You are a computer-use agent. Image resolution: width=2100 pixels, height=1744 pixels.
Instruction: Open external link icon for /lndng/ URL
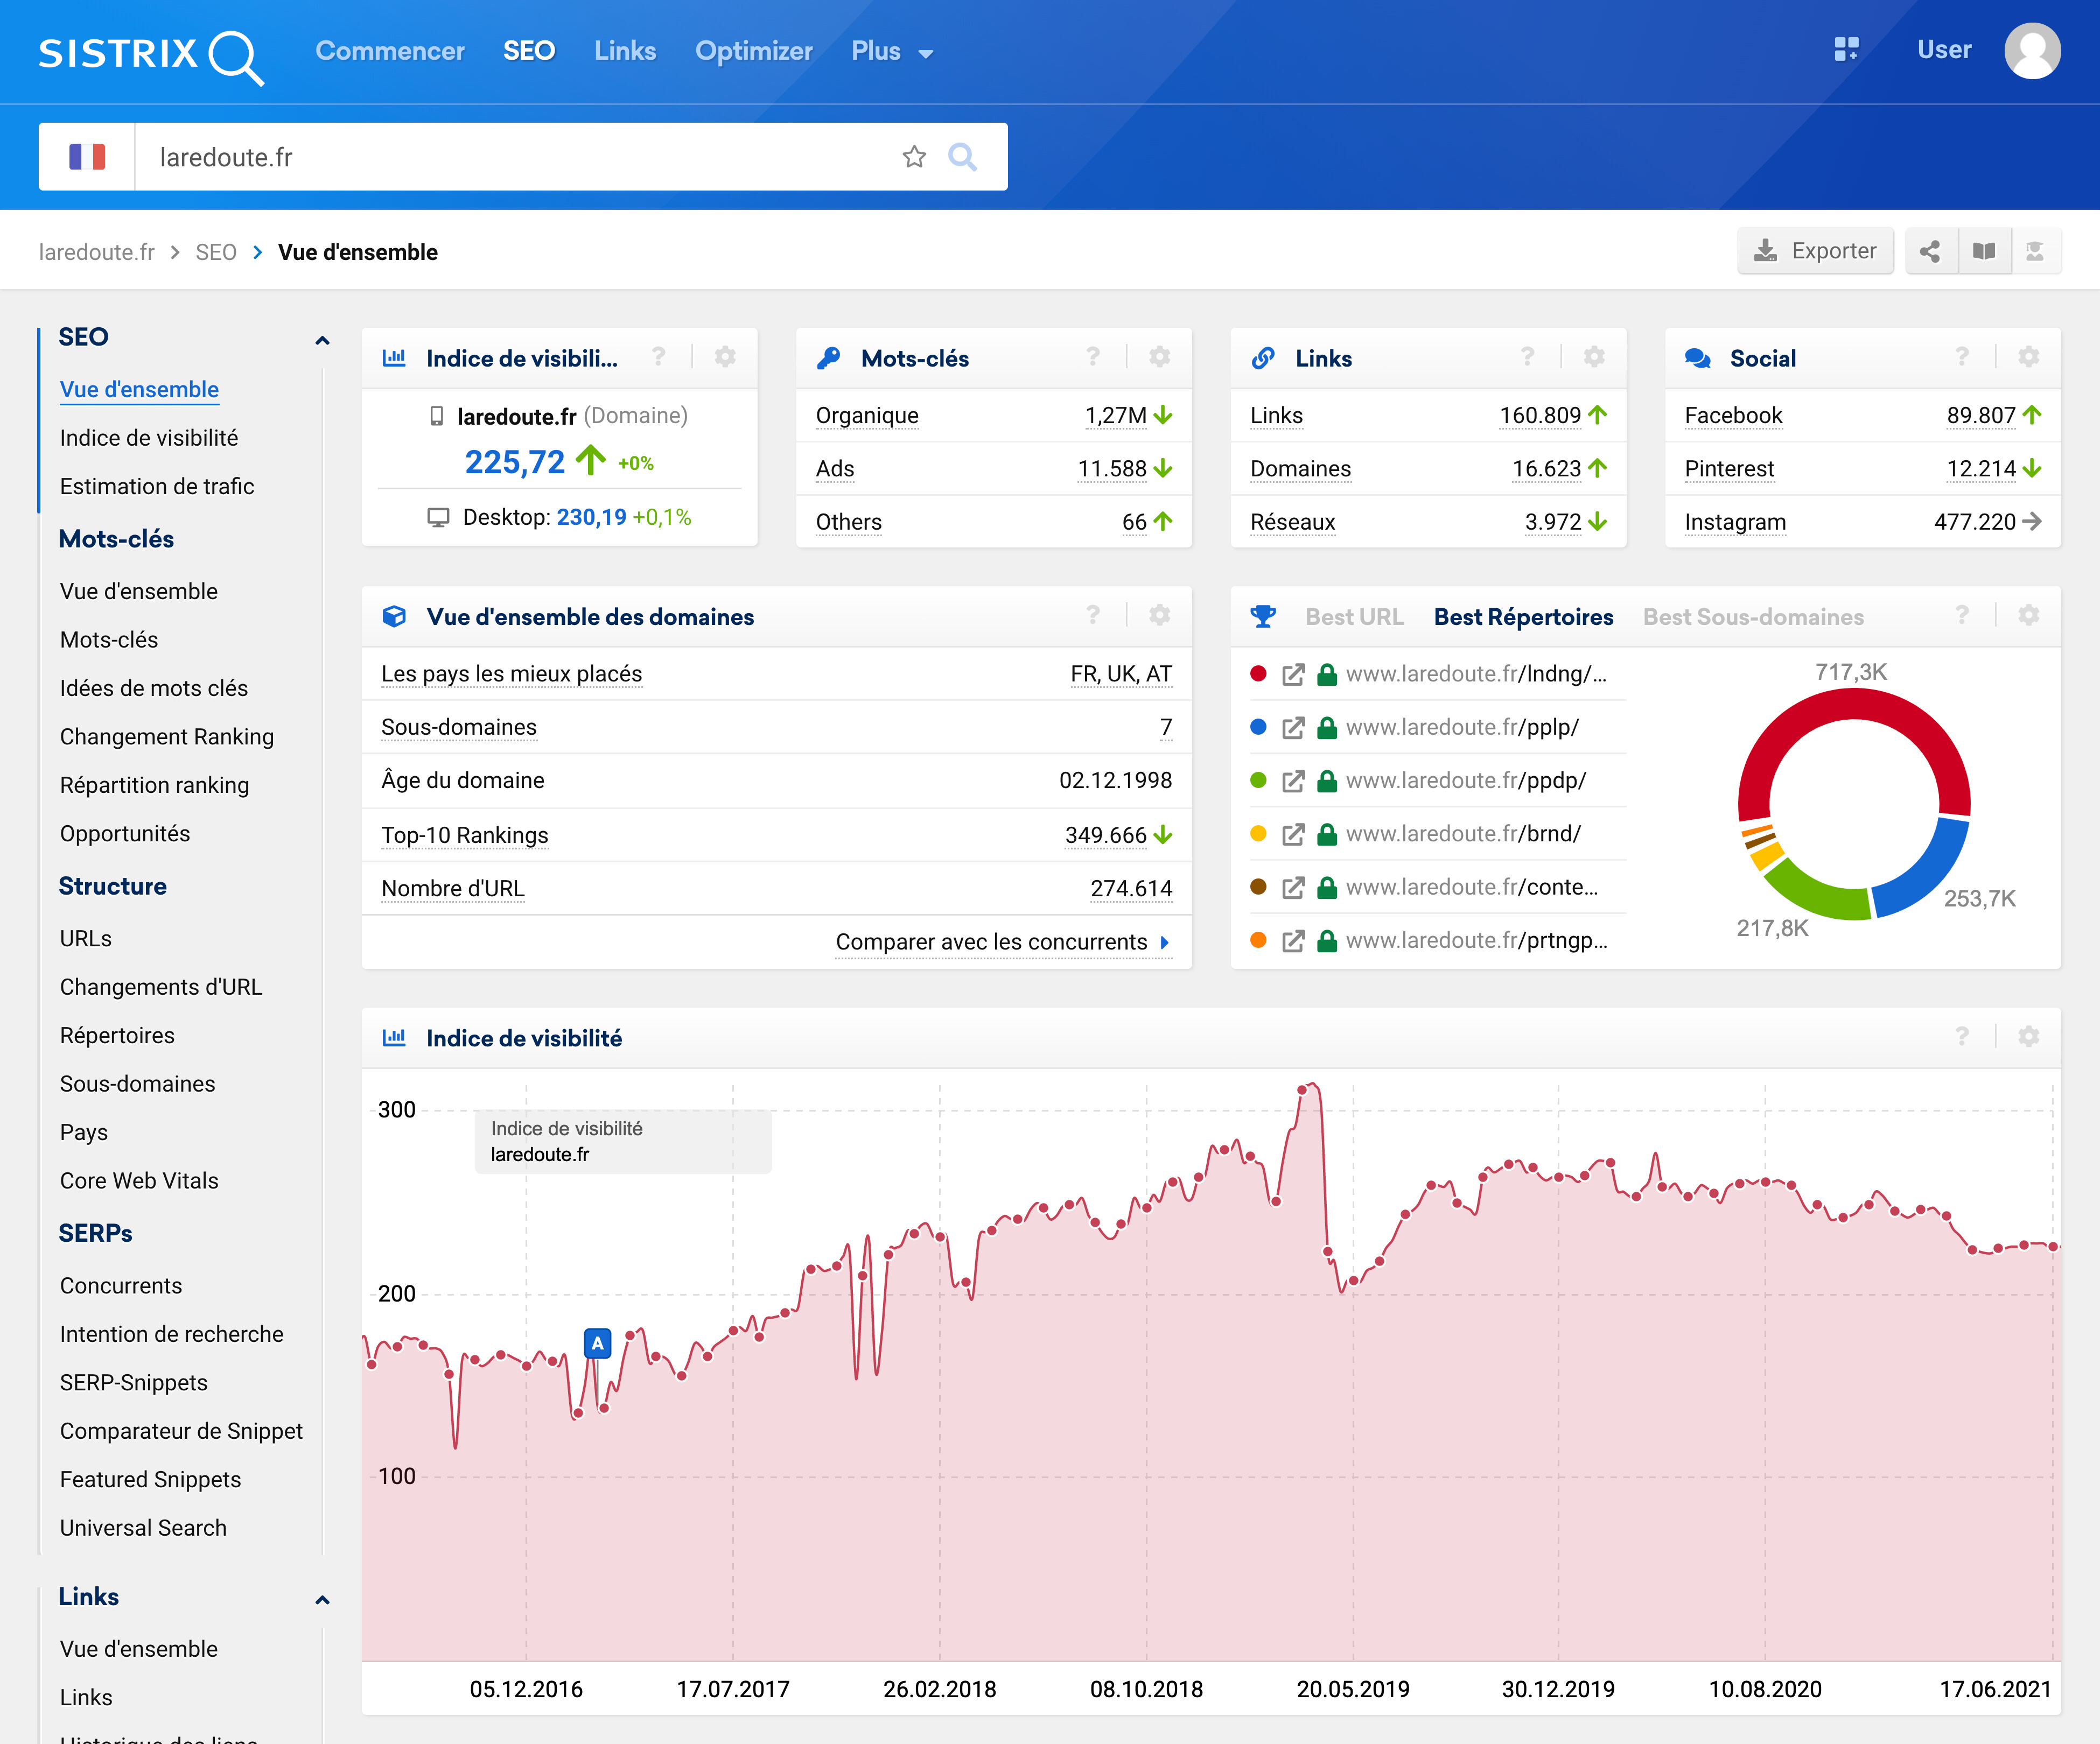[x=1293, y=674]
